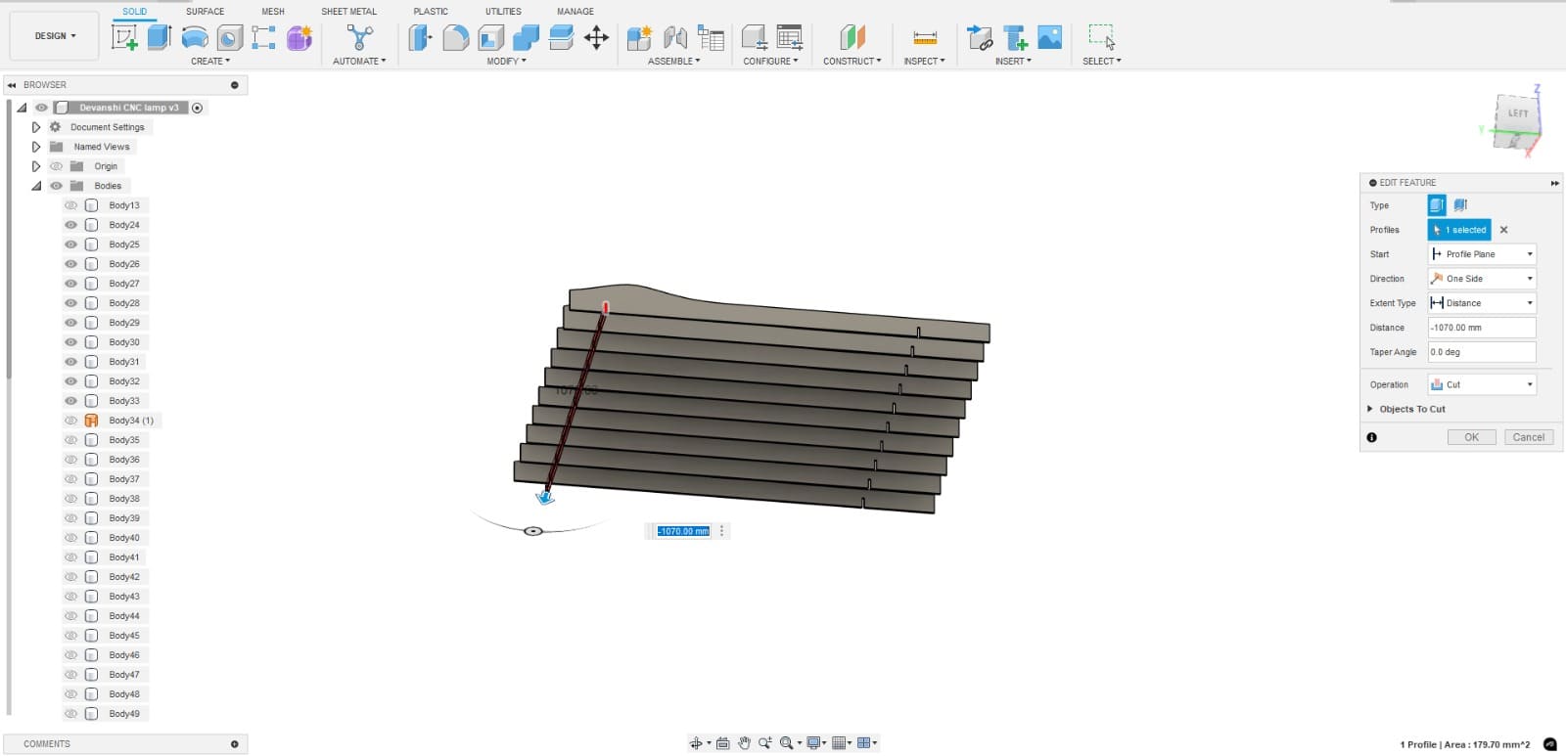Open the MODIFY menu label
Screen dimensions: 1566x756
pos(506,61)
